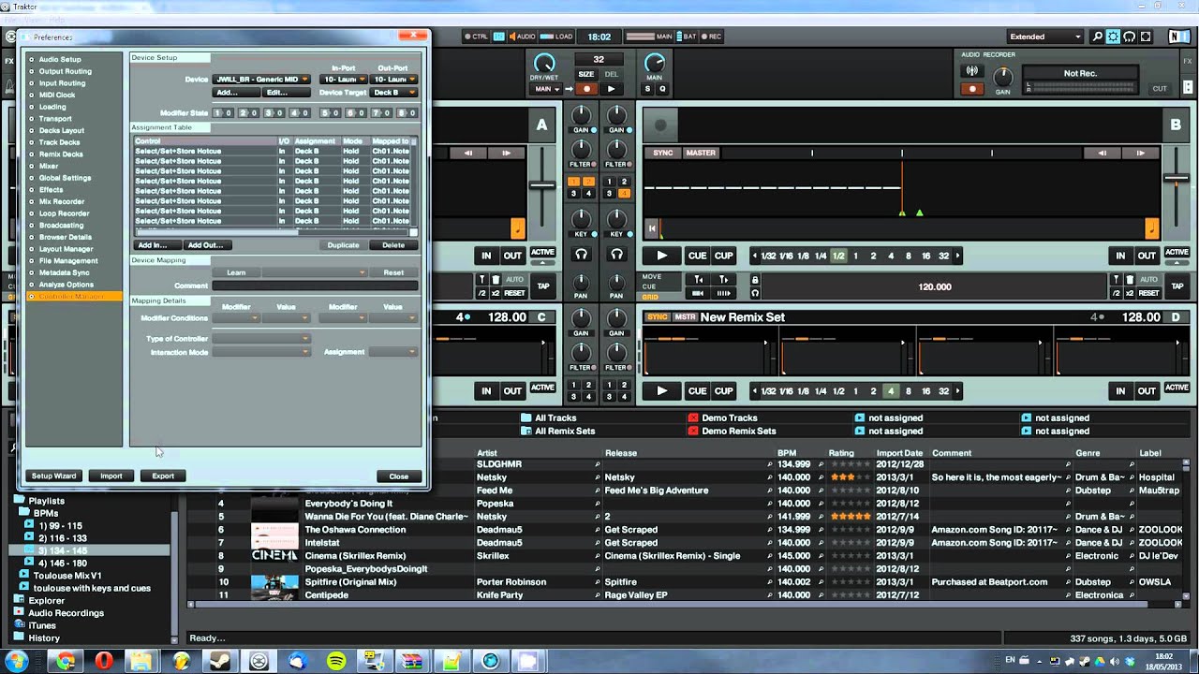Open Device dropdown in Preferences
Image resolution: width=1199 pixels, height=674 pixels.
pos(261,80)
